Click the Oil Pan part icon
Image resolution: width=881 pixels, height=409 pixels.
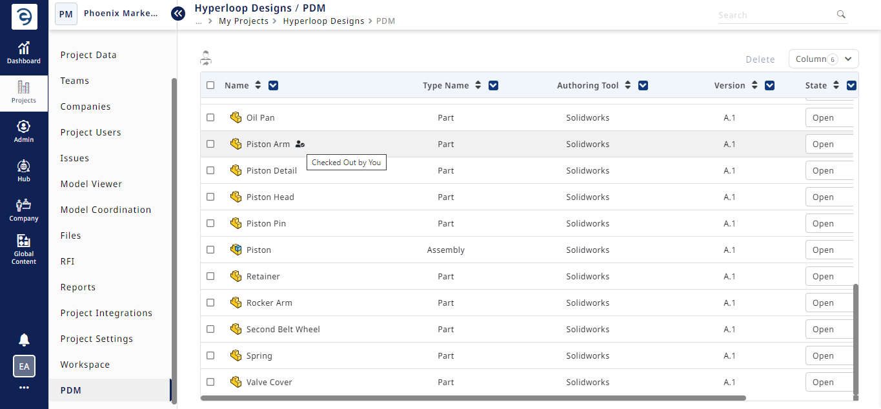(236, 117)
